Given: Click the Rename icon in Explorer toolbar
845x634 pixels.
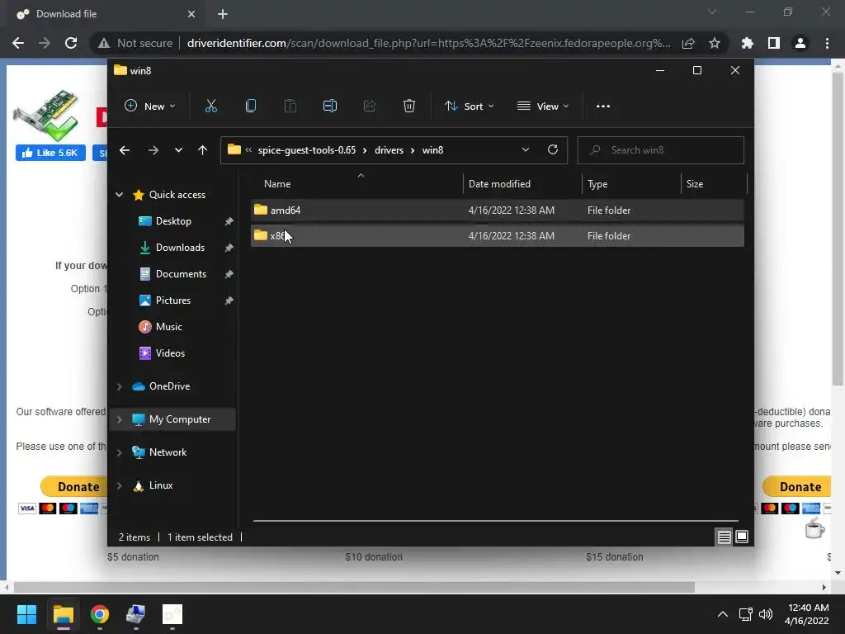Looking at the screenshot, I should point(330,106).
